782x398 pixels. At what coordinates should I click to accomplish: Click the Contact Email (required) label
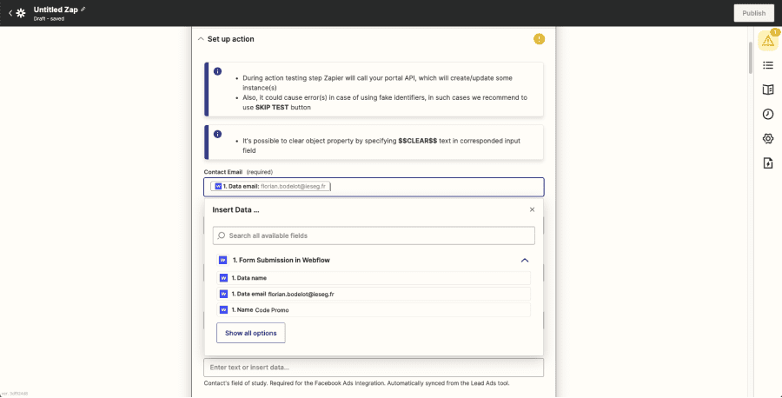(238, 172)
